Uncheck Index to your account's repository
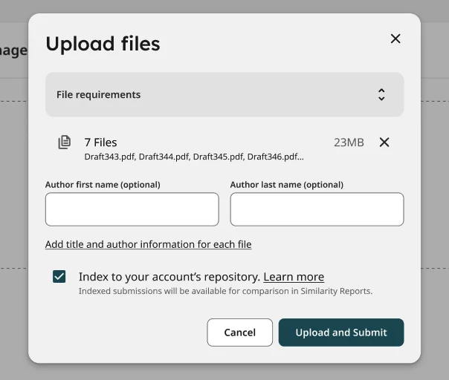This screenshot has height=380, width=449. [59, 277]
